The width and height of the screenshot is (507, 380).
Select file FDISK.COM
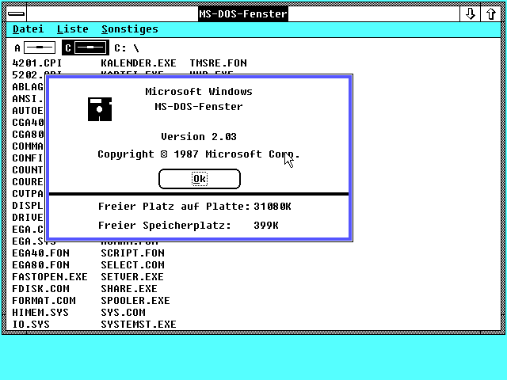[x=40, y=288]
